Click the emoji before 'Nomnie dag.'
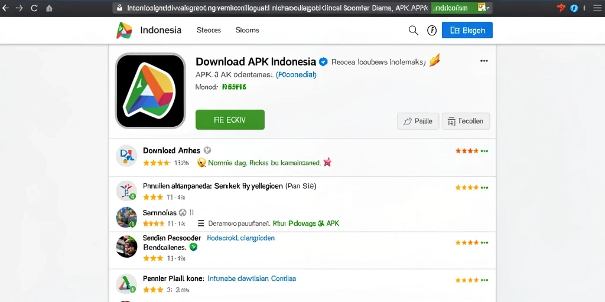Image resolution: width=605 pixels, height=302 pixels. (201, 163)
